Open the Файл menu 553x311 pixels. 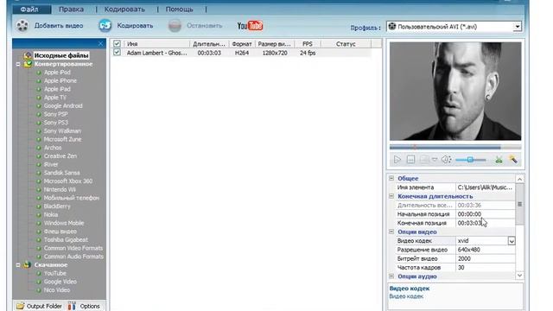(29, 10)
